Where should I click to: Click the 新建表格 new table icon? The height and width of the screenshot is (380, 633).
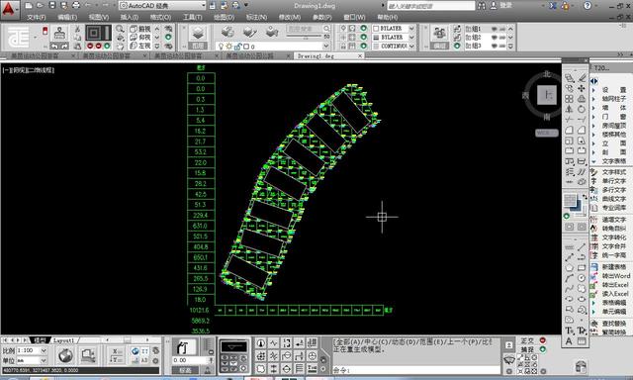coord(593,267)
